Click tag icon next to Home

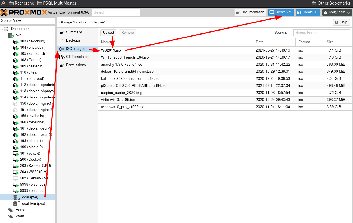pyautogui.click(x=11, y=210)
